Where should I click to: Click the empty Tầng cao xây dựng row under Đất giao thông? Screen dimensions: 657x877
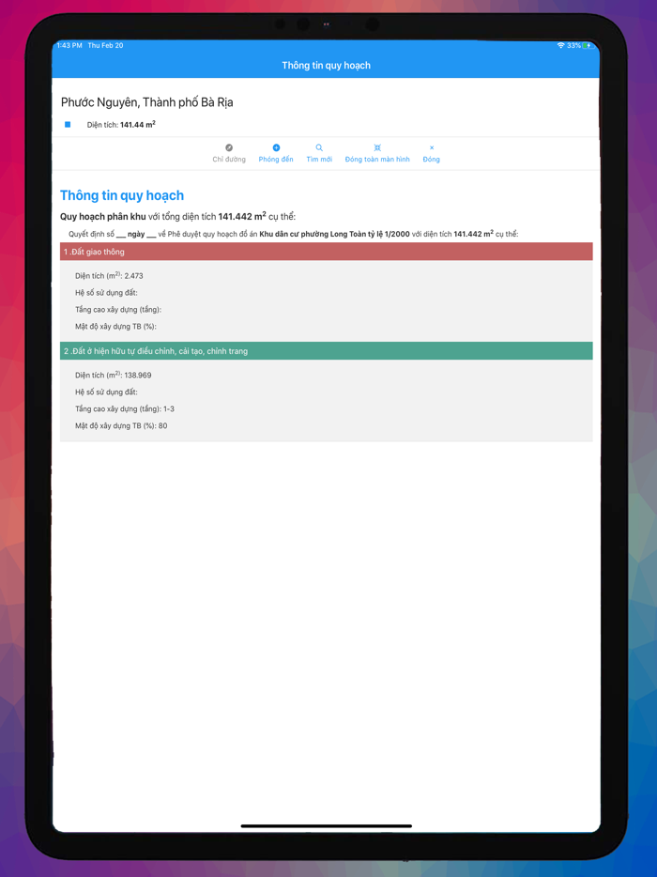(118, 309)
